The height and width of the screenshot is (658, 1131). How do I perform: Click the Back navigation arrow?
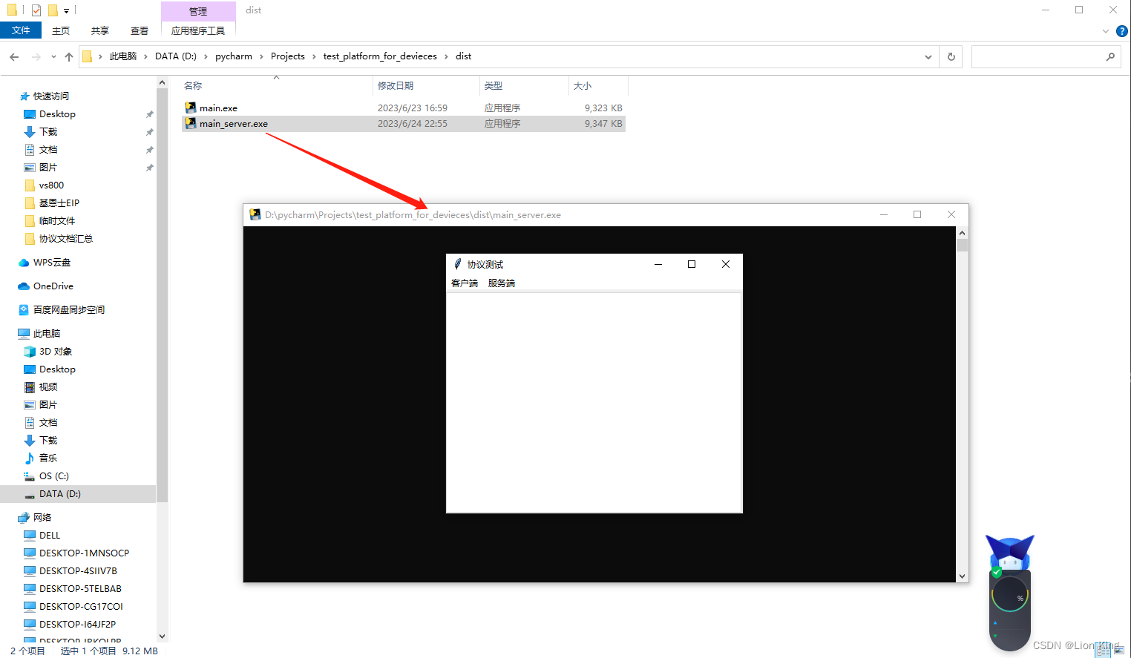[x=14, y=56]
